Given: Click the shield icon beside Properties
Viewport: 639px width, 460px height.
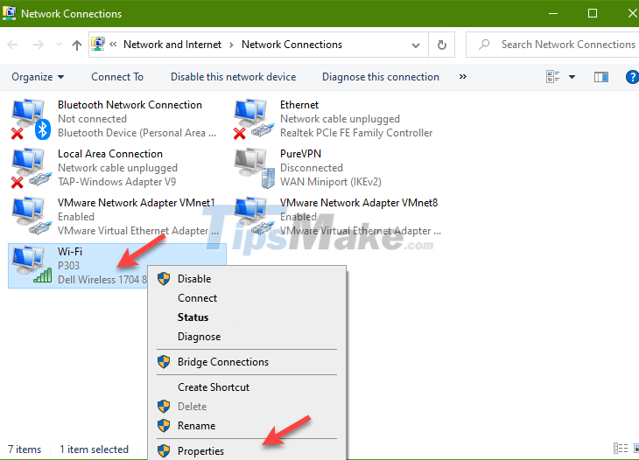Looking at the screenshot, I should click(x=164, y=450).
